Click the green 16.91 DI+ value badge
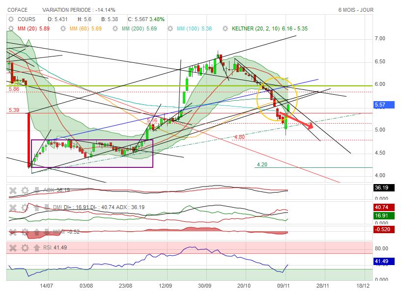The width and height of the screenshot is (401, 295). [384, 215]
